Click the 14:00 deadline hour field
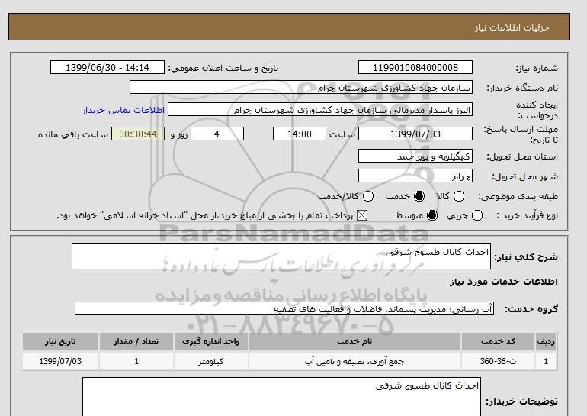The width and height of the screenshot is (587, 416). [300, 134]
